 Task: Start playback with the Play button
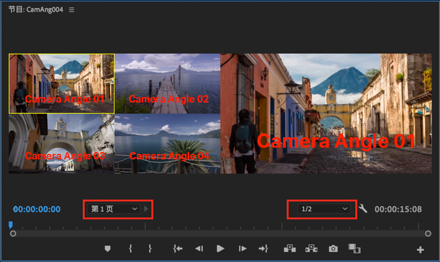220,248
